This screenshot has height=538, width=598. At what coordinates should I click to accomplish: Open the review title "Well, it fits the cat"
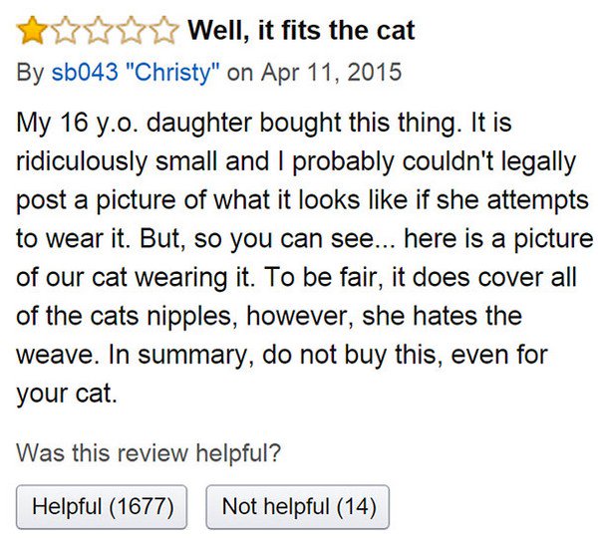pos(301,31)
